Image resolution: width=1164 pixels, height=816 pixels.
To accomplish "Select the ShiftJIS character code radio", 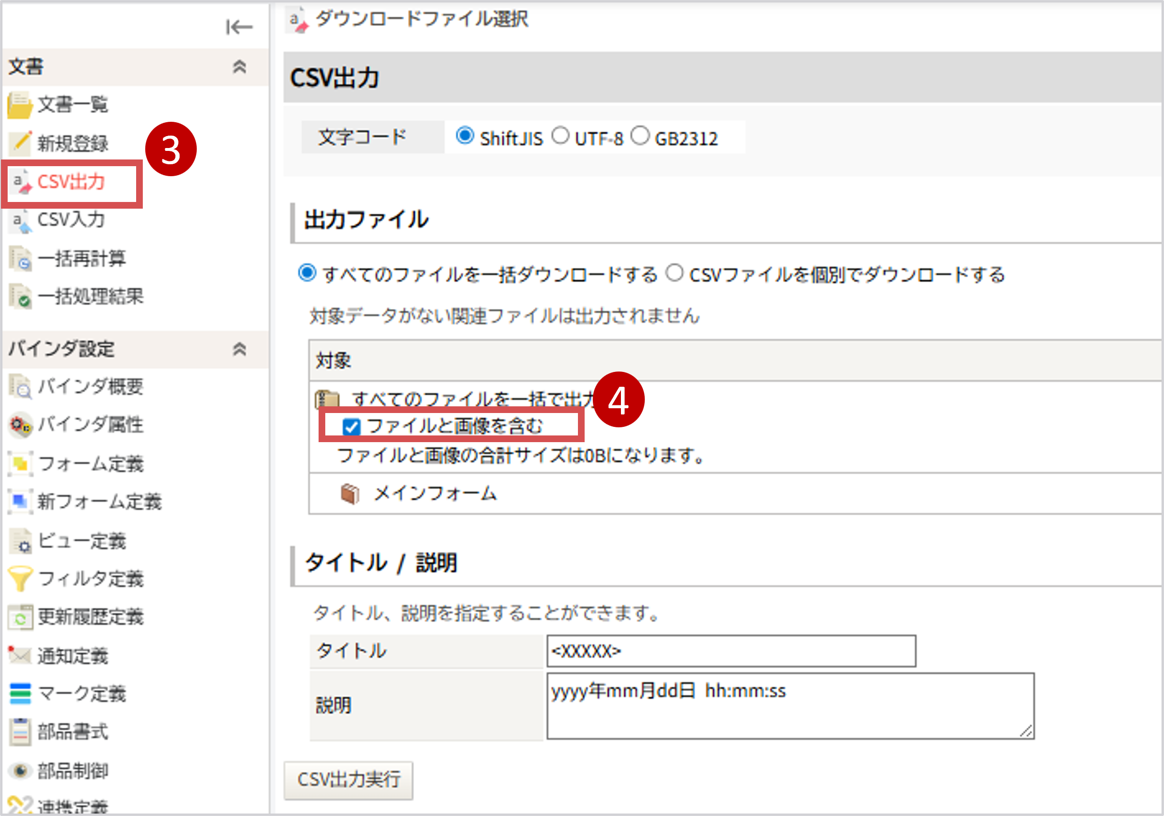I will (465, 136).
